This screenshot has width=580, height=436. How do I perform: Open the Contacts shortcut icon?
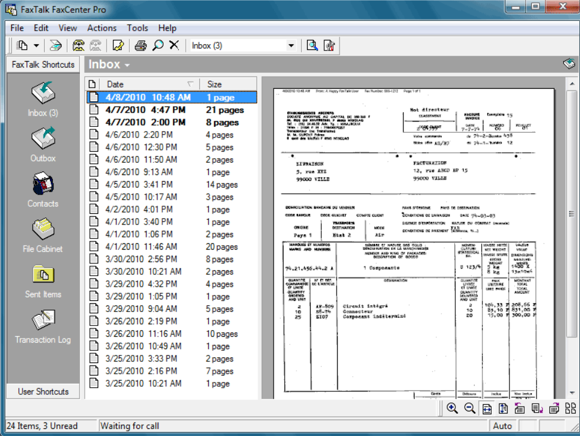pos(43,183)
